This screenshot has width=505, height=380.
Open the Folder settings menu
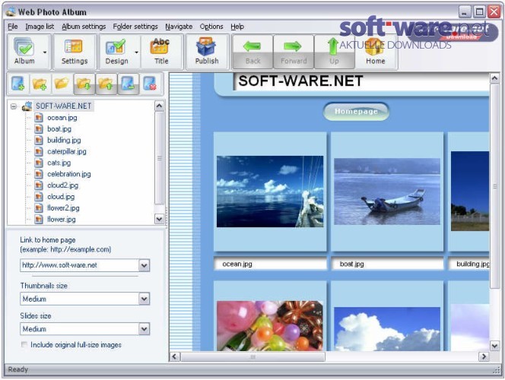[135, 27]
